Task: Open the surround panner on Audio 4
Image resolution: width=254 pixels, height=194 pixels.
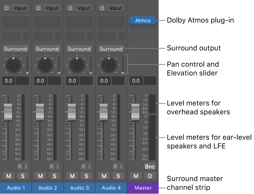Action: click(109, 65)
